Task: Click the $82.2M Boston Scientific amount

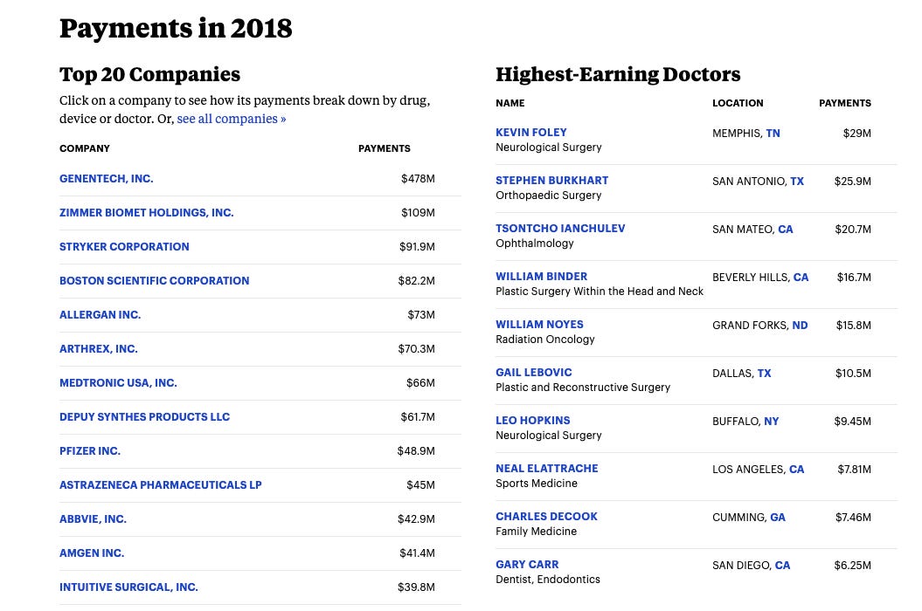Action: click(x=416, y=281)
